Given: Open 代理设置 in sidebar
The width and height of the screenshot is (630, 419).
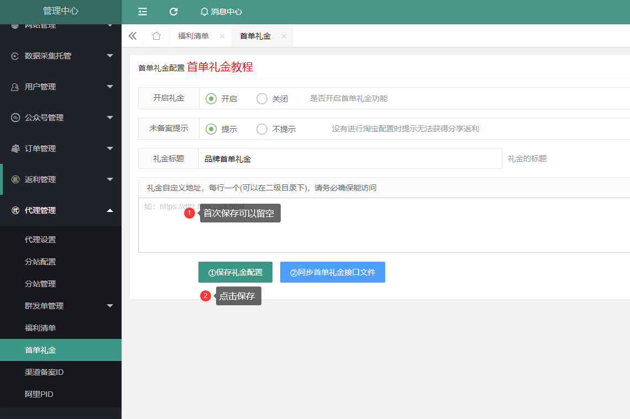Looking at the screenshot, I should pos(40,240).
